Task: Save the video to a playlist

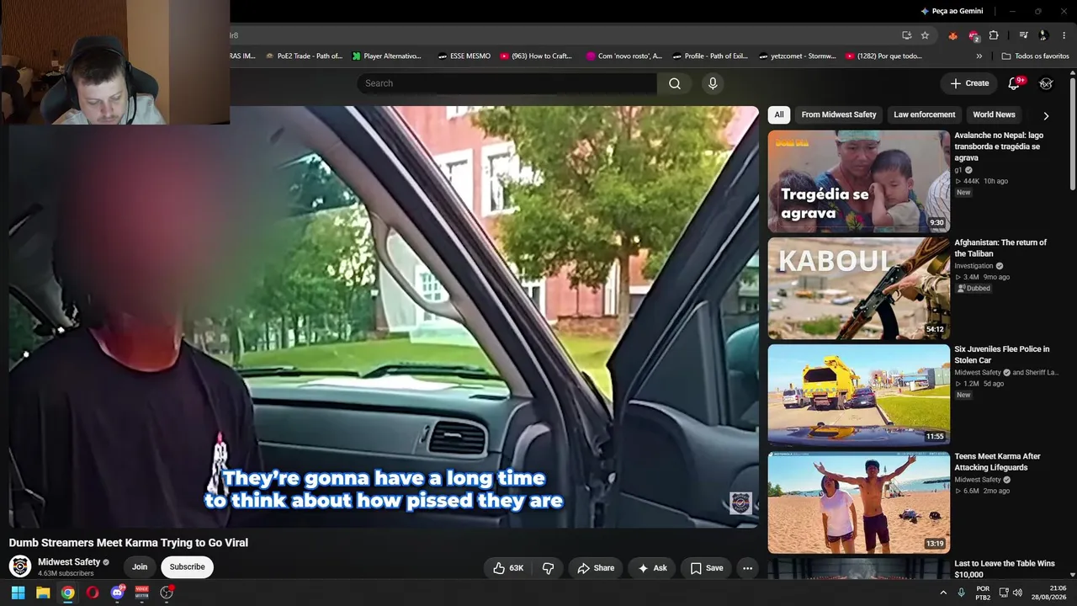Action: [707, 568]
